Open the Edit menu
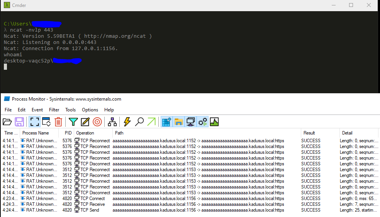Viewport: 380px width, 217px height. tap(22, 110)
